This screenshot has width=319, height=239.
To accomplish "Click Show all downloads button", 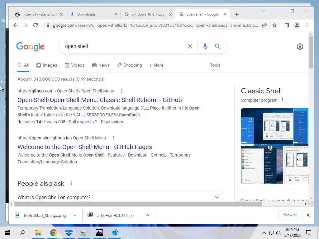I will [290, 215].
